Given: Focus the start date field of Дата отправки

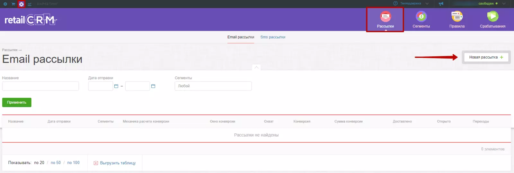Looking at the screenshot, I should click(101, 86).
